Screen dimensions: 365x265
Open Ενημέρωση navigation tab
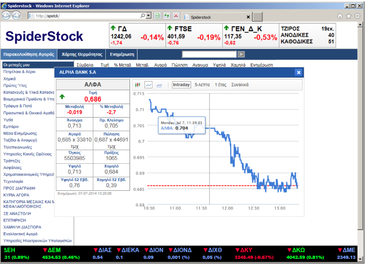[x=122, y=54]
